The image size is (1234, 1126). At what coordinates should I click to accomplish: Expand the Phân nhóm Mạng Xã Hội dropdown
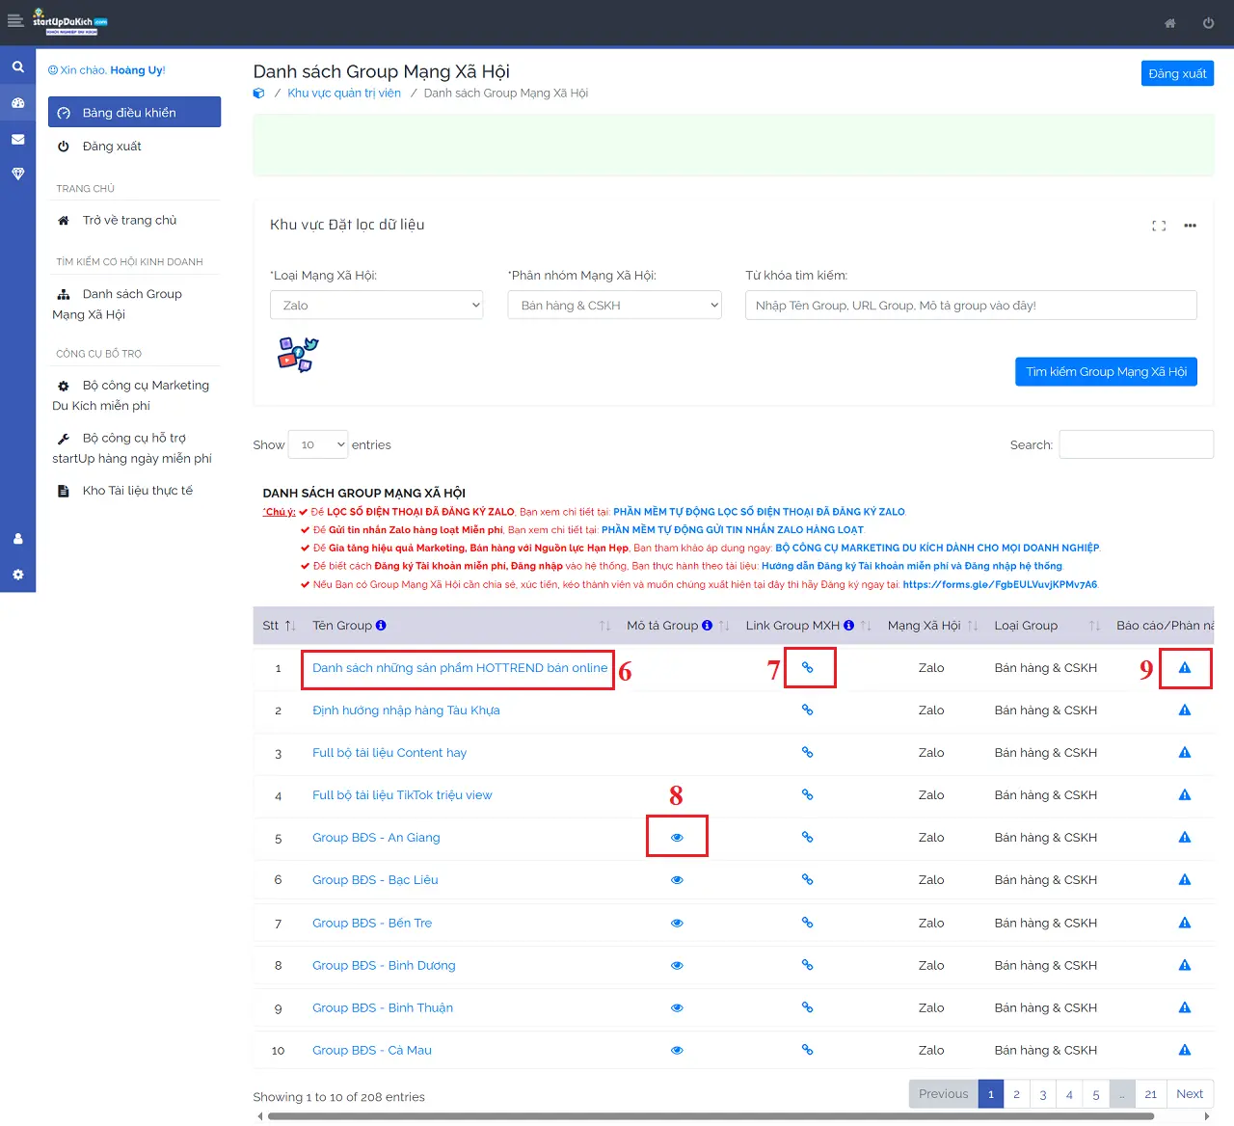[x=614, y=306]
